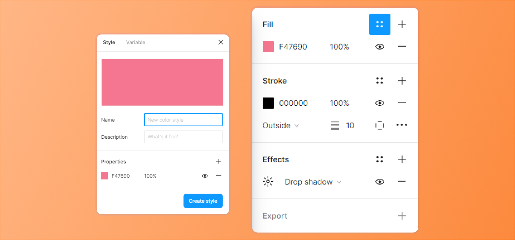The image size is (515, 240).
Task: Open the Fill style library picker
Action: [380, 24]
